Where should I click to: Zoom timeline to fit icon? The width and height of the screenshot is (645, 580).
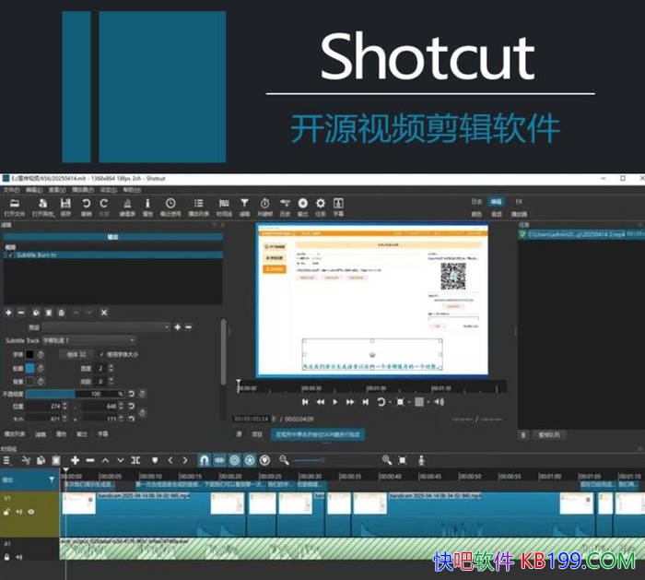point(403,460)
